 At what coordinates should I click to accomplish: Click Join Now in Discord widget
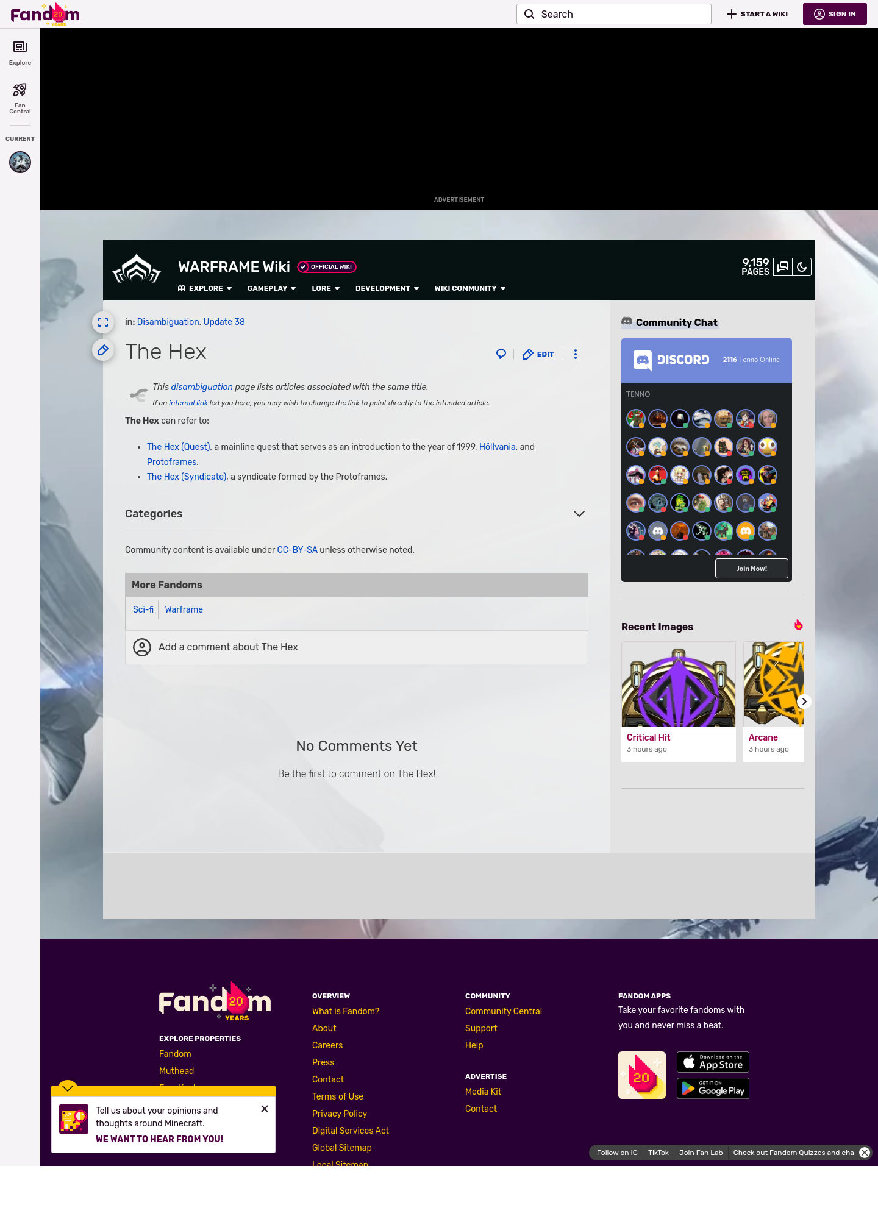point(752,569)
